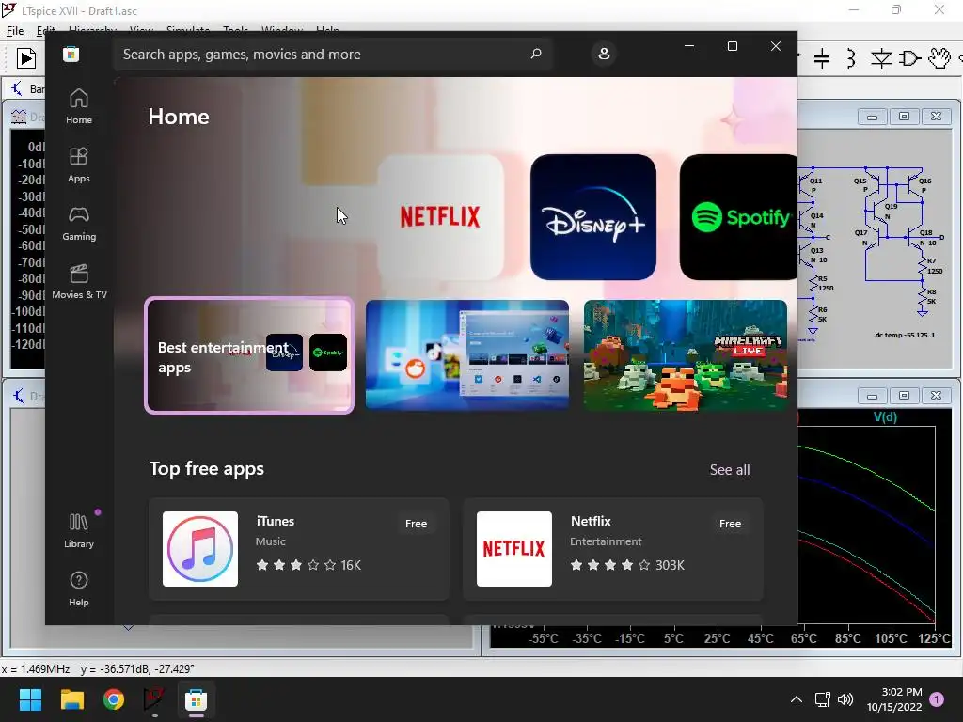Open the Netflix app card

pos(613,548)
